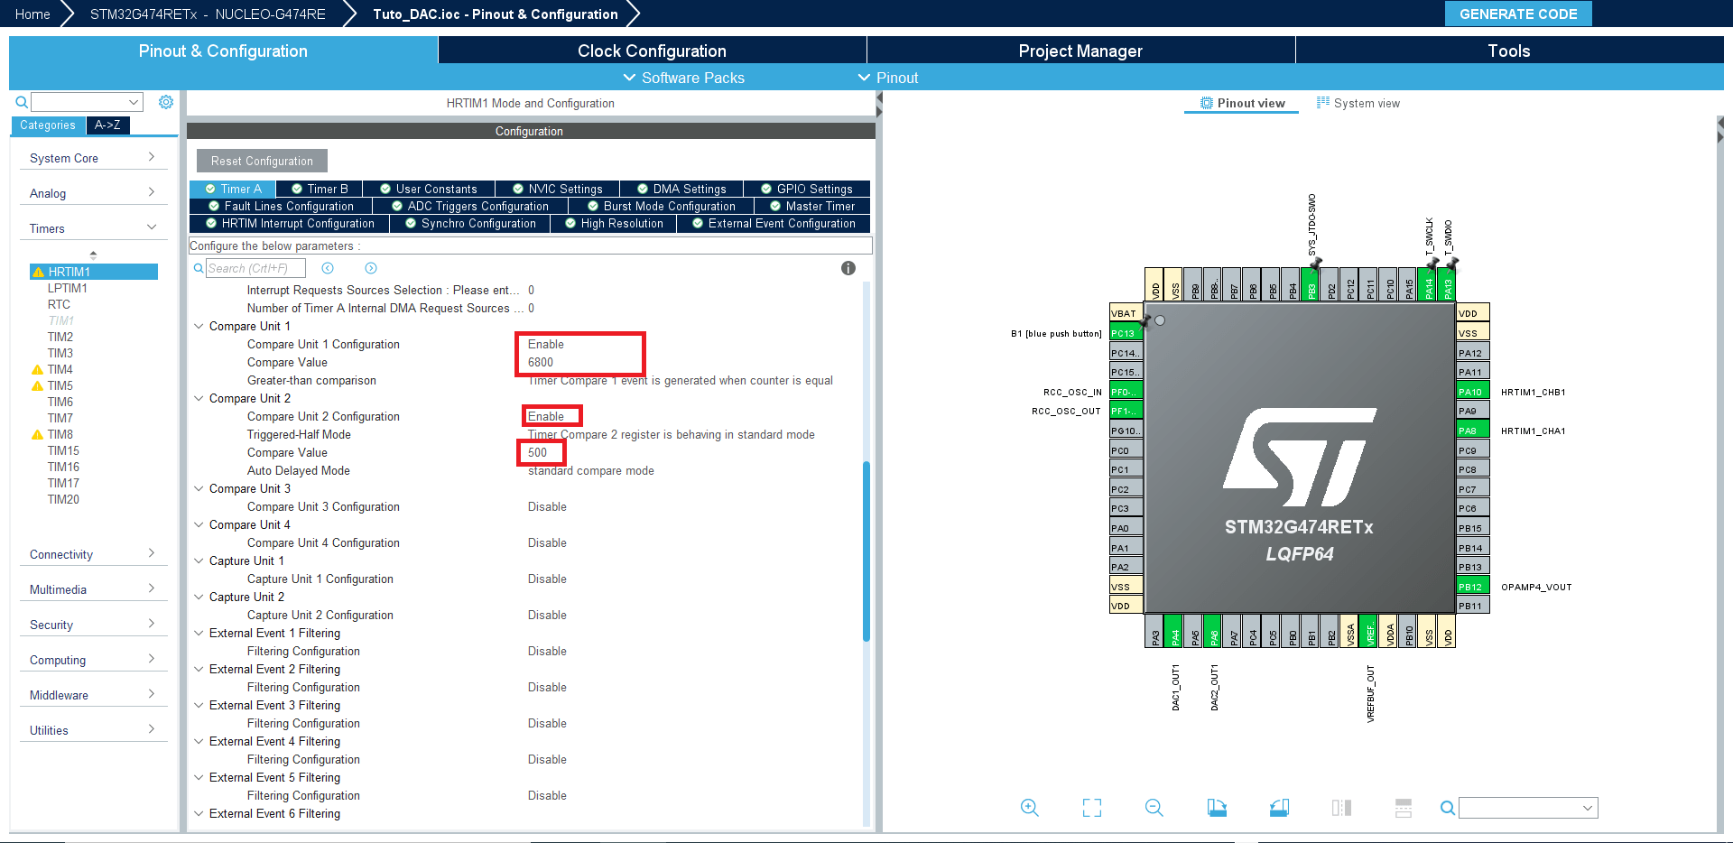Click the pin search magnifier icon
This screenshot has height=843, width=1733.
[x=1447, y=808]
